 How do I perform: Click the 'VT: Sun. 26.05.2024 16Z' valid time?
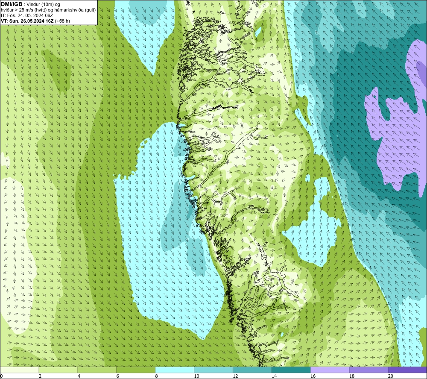point(27,21)
